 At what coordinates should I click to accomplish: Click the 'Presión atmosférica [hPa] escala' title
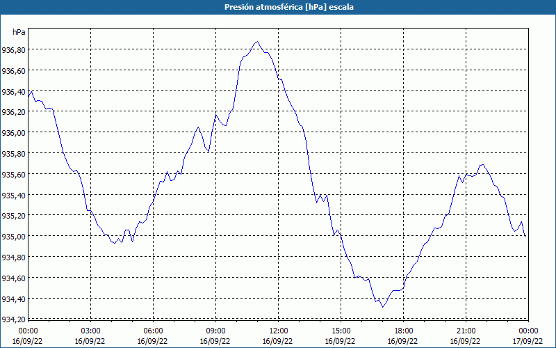pyautogui.click(x=289, y=7)
